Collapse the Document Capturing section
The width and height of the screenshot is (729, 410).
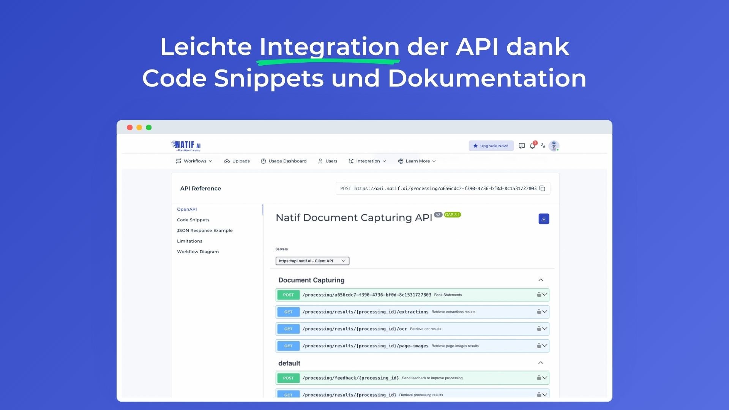coord(541,280)
